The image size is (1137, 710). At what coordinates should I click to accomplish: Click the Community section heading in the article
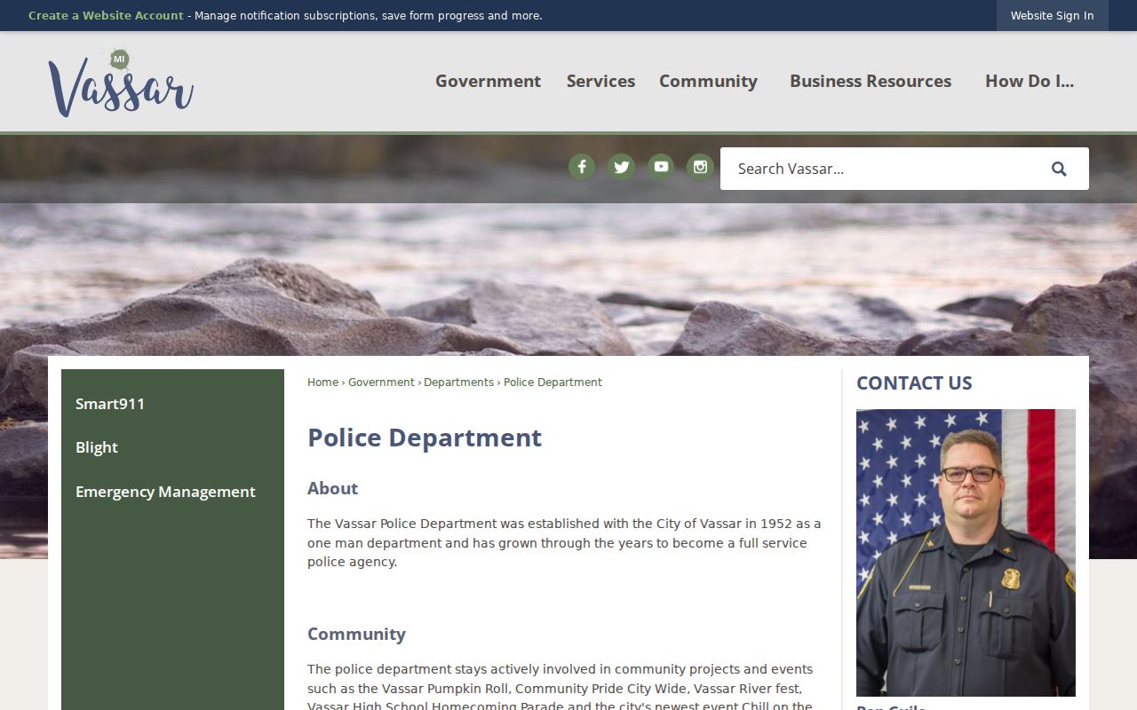[x=356, y=634]
